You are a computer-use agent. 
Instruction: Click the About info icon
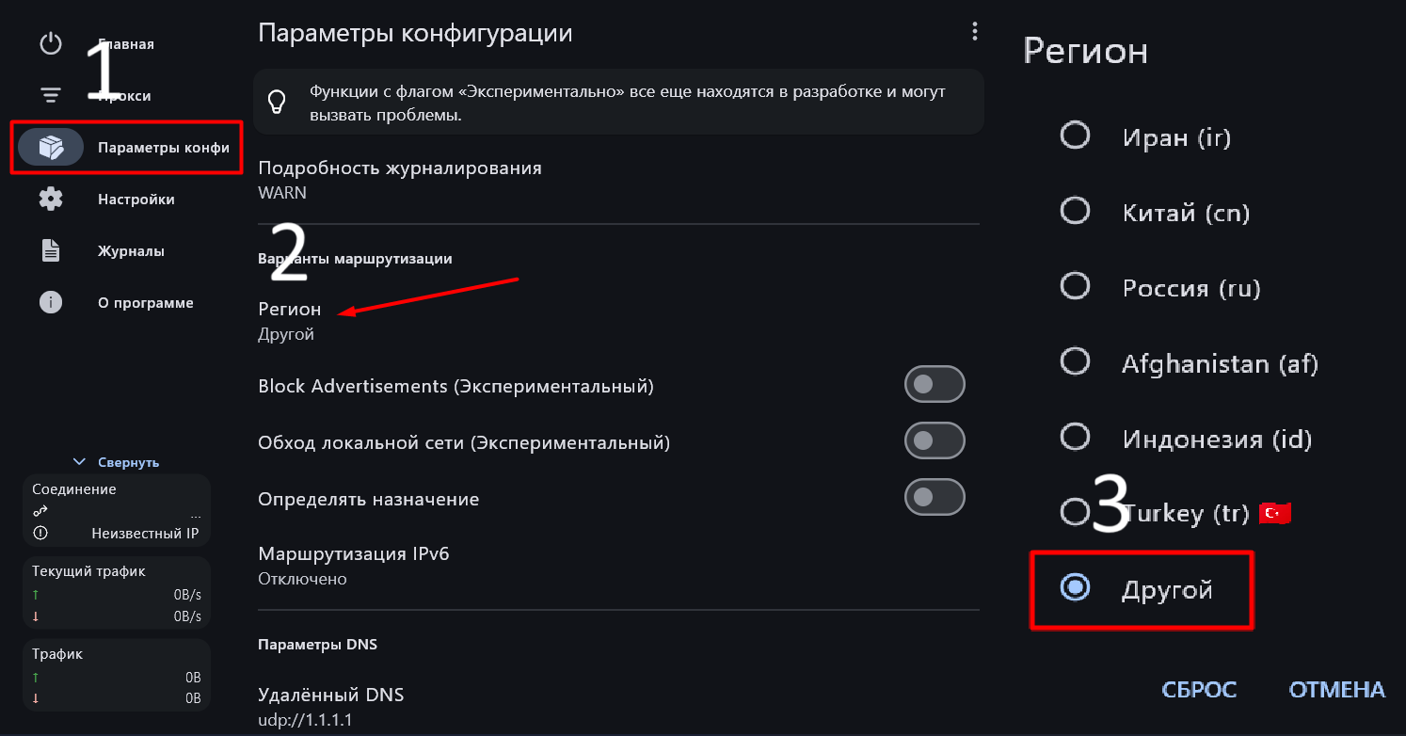[50, 303]
